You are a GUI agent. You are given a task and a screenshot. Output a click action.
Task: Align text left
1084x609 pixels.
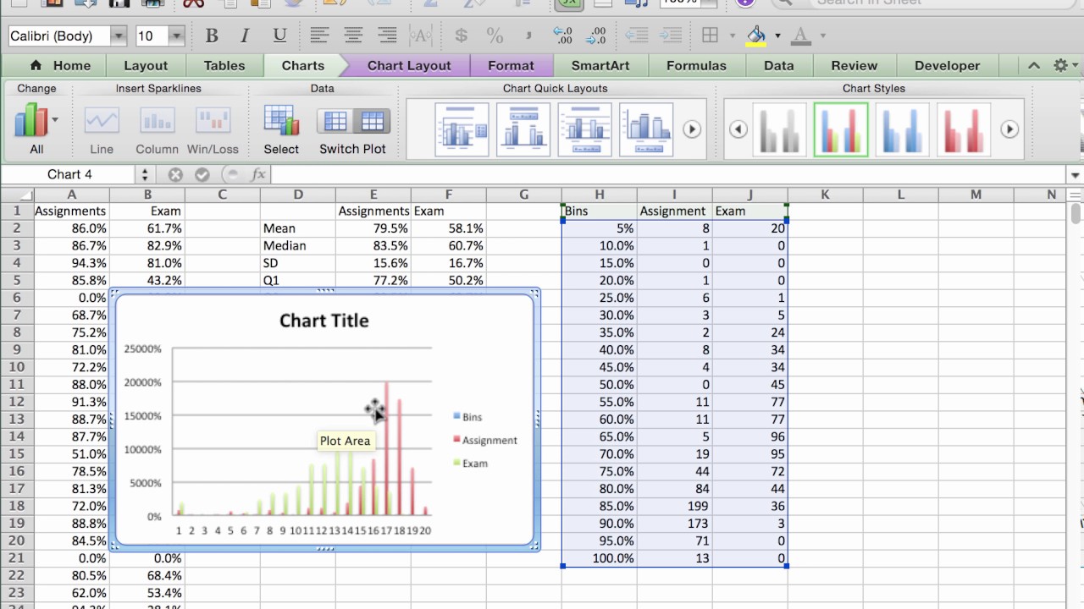pyautogui.click(x=319, y=36)
